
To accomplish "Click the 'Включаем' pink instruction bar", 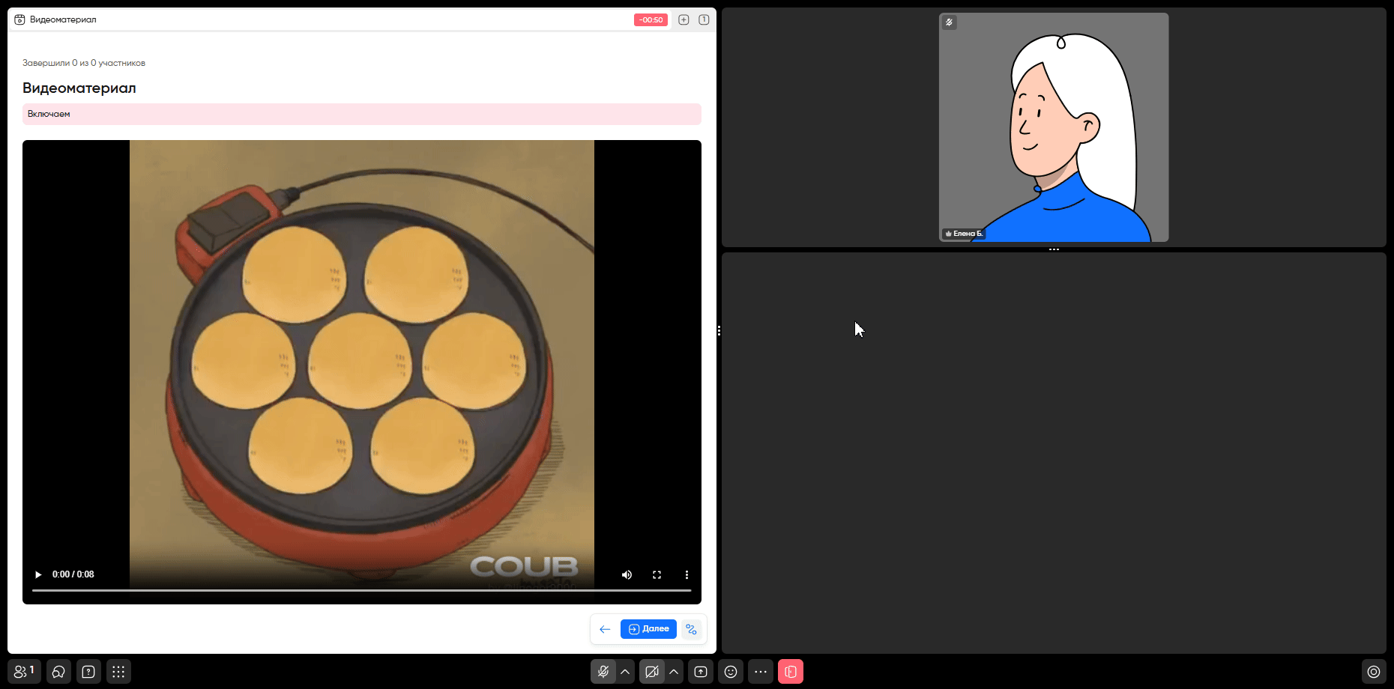I will (x=362, y=114).
